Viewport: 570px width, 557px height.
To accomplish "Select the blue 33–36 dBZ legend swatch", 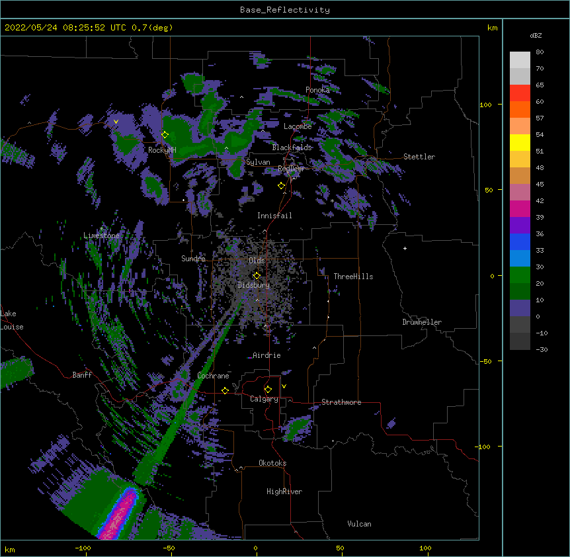I will coord(520,241).
